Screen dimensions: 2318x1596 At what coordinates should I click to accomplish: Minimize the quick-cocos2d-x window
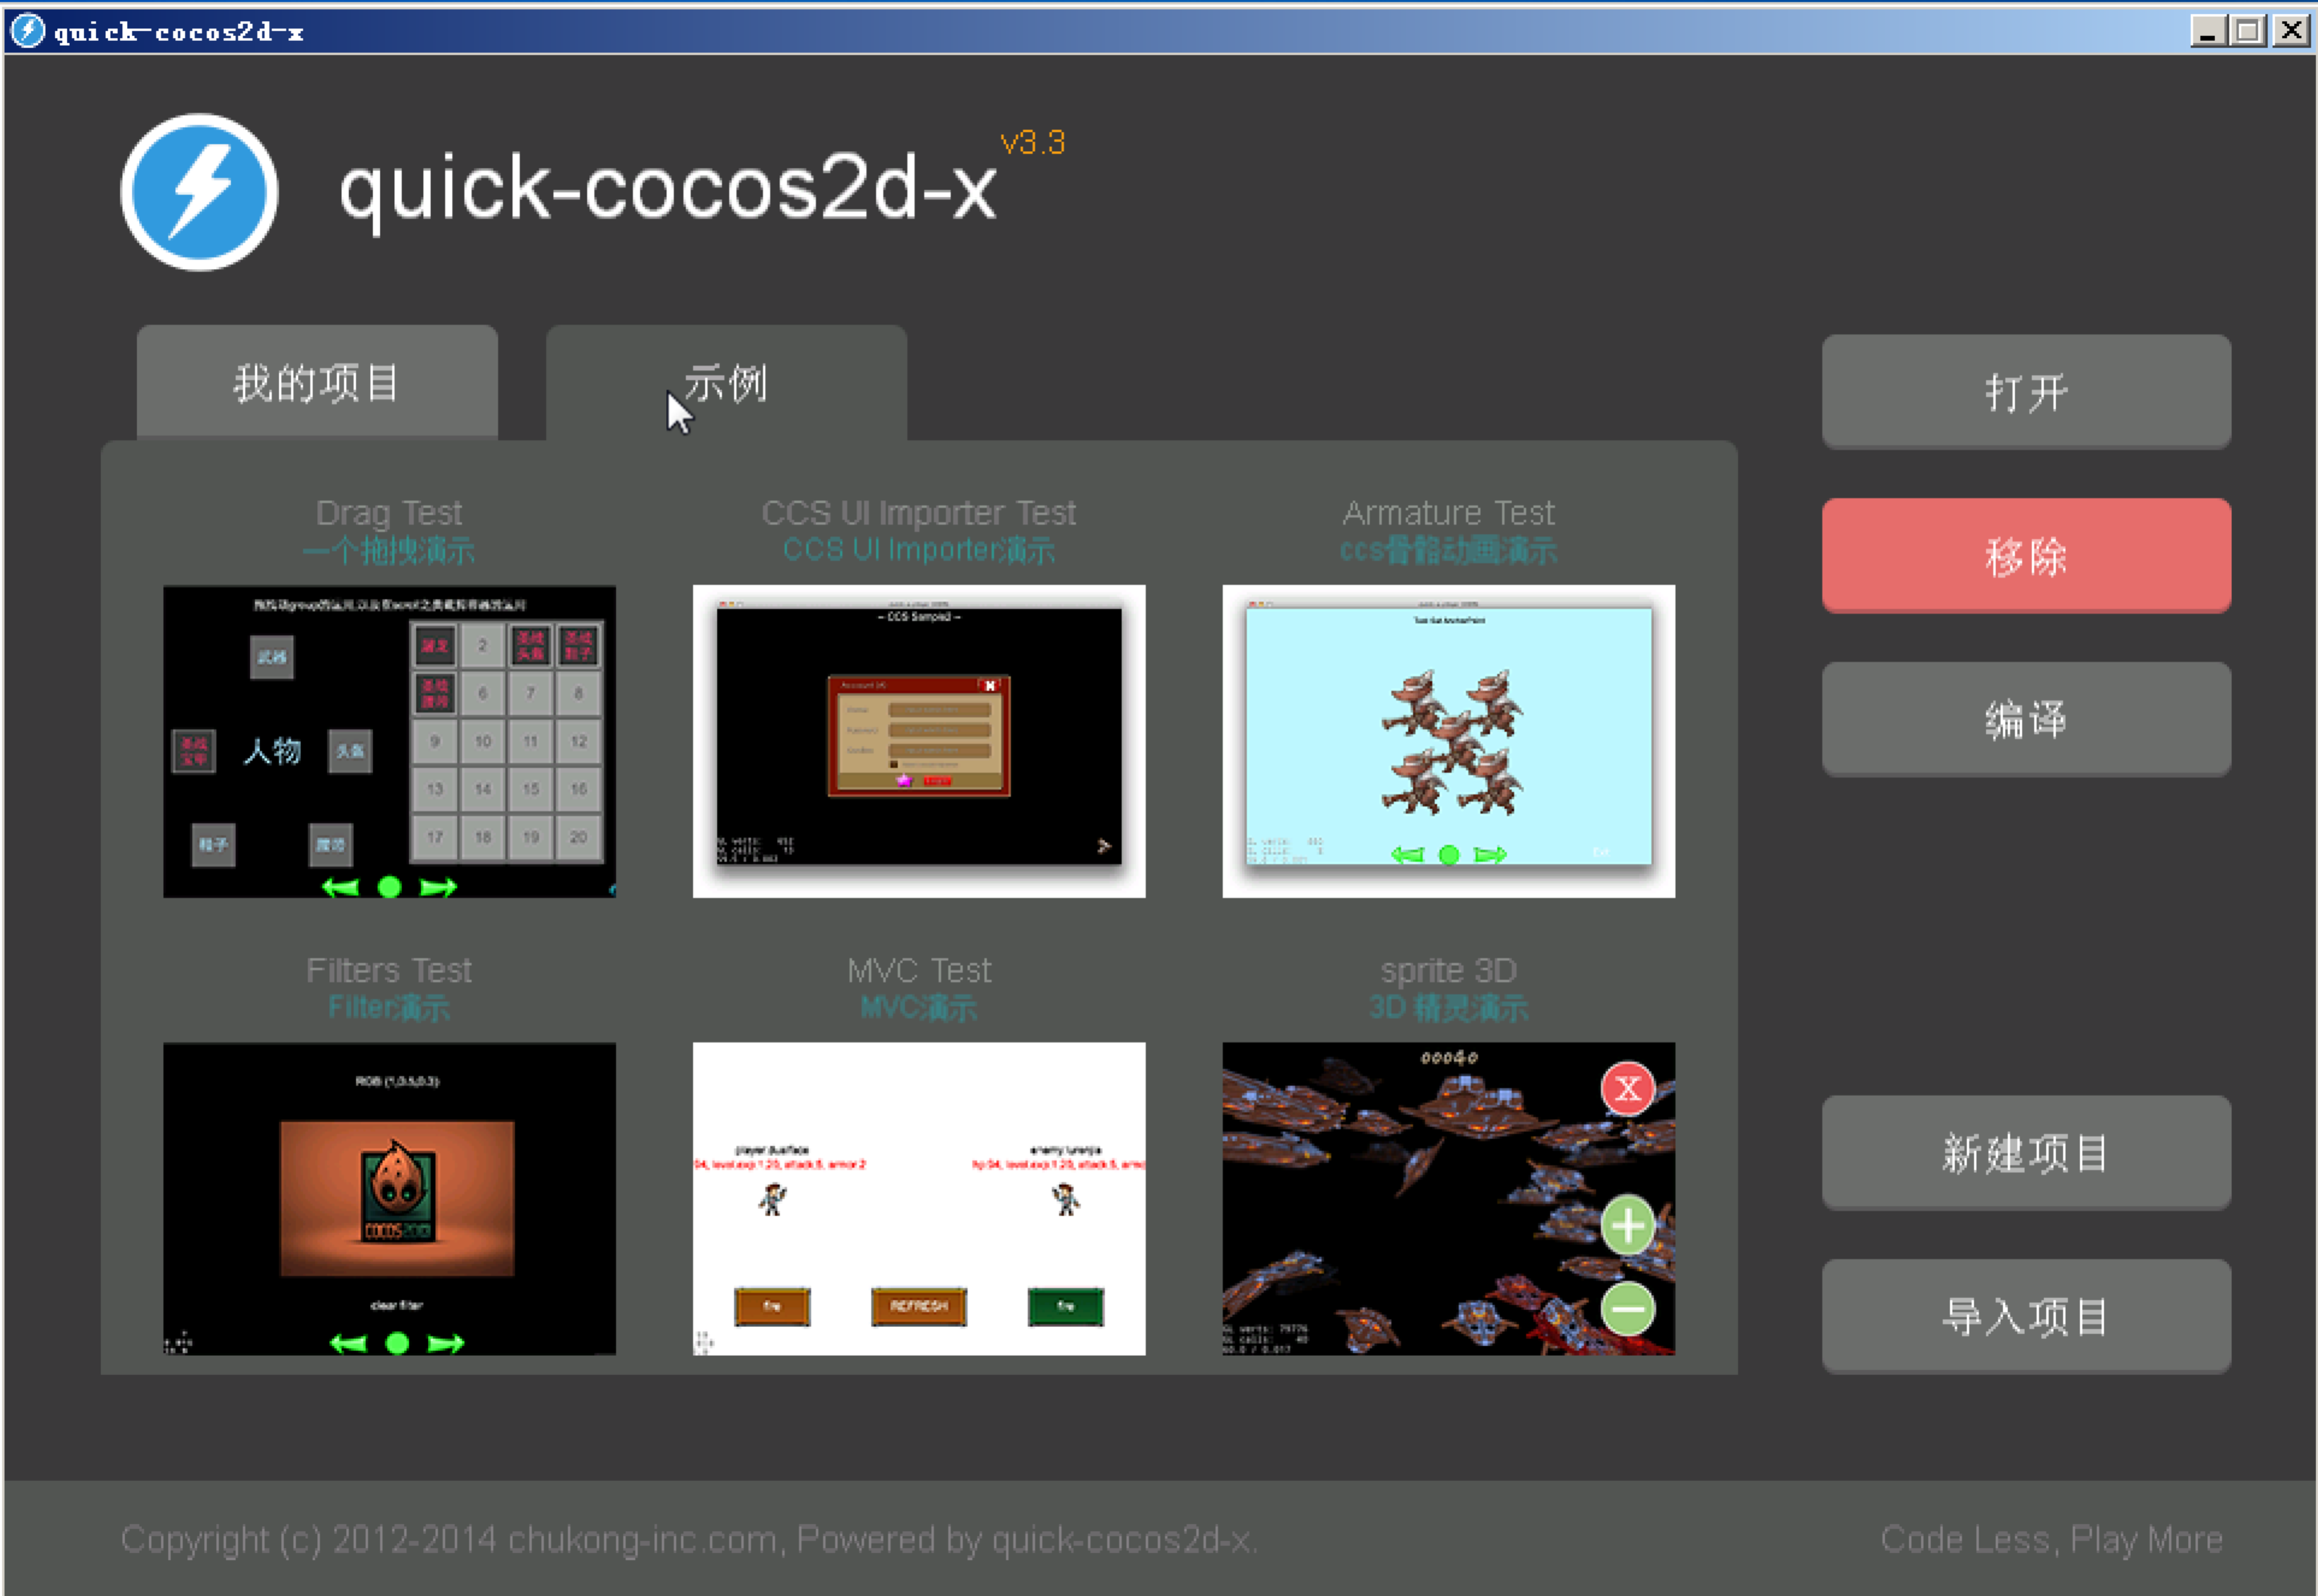(x=2208, y=31)
